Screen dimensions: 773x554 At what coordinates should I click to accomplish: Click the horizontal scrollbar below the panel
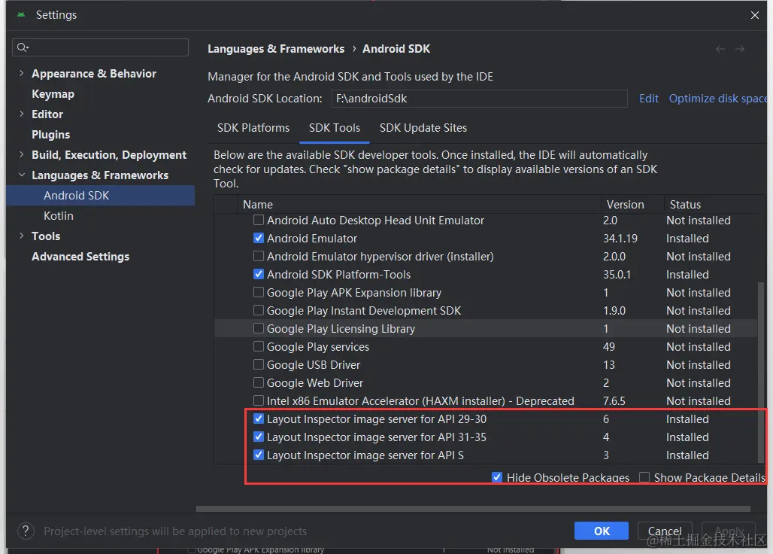click(473, 508)
